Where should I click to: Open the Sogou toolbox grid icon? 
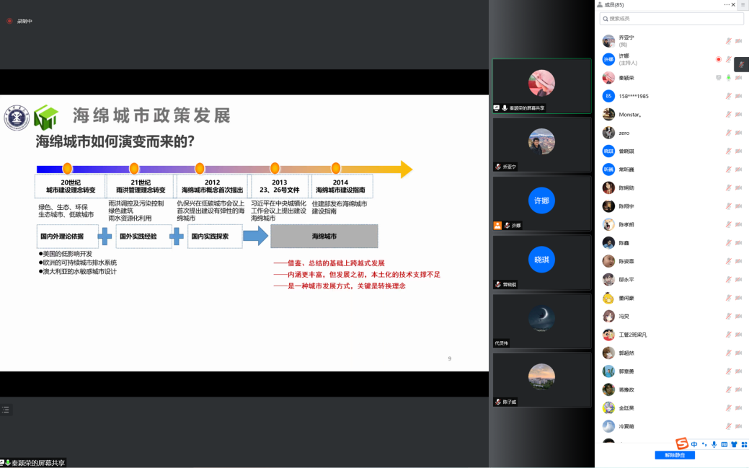743,444
